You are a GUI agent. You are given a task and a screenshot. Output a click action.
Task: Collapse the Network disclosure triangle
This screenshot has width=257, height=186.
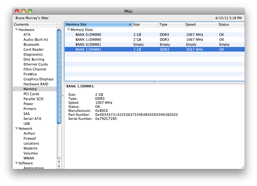(x=16, y=129)
